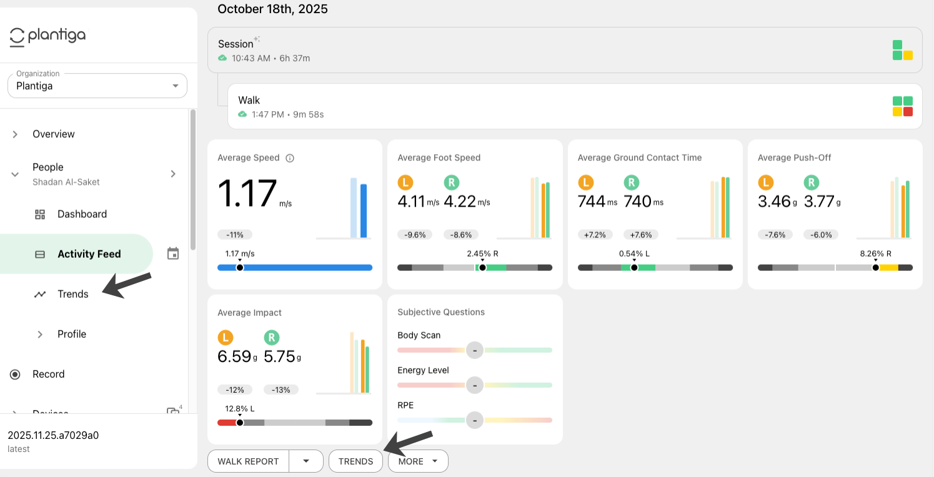Click the Record circle icon

pos(15,374)
